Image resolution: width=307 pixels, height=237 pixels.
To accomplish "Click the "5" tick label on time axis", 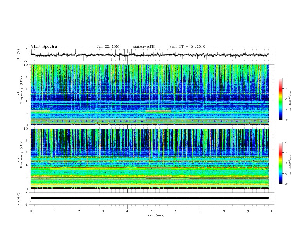I will pos(152,211).
